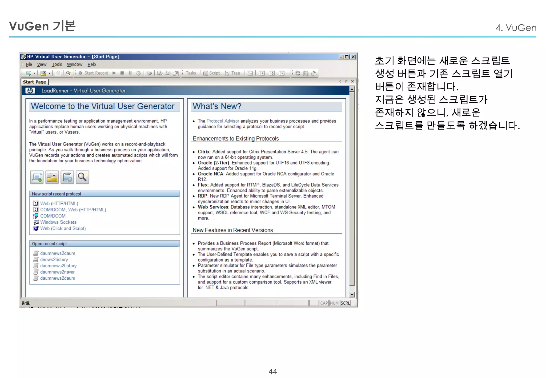Viewport: 546px width, 378px height.
Task: Open the gear-shaped settings toolbar icon
Action: coord(138,73)
